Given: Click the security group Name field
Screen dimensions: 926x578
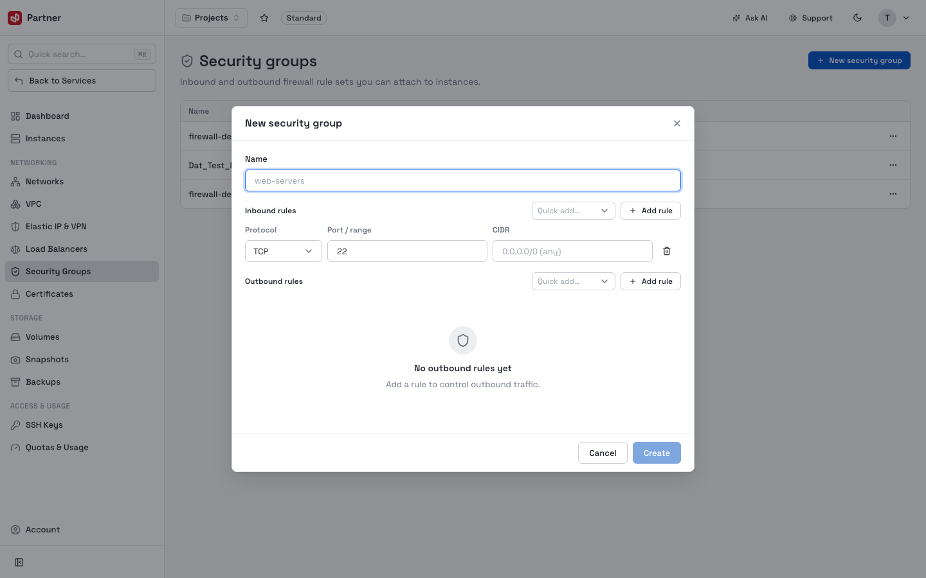Looking at the screenshot, I should [x=463, y=180].
